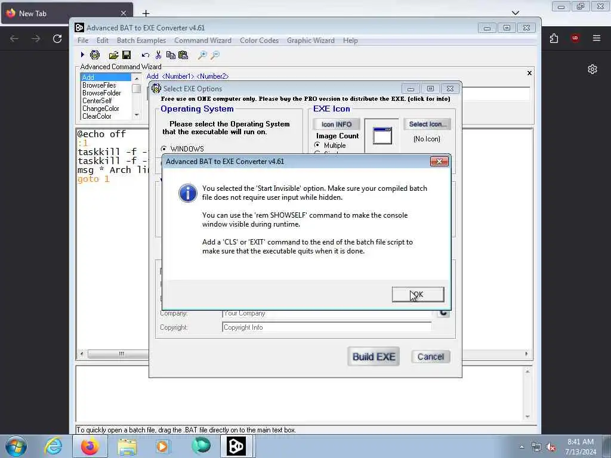This screenshot has height=458, width=611.
Task: Select Add in the command wizard list
Action: click(106, 77)
